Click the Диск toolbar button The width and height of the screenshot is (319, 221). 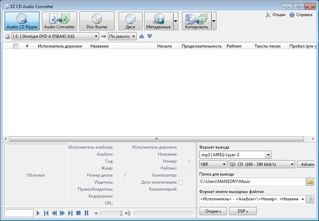coord(130,21)
